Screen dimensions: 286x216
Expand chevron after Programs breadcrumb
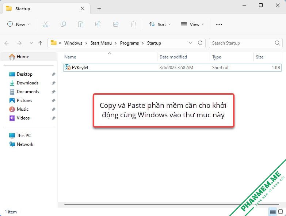pos(143,43)
